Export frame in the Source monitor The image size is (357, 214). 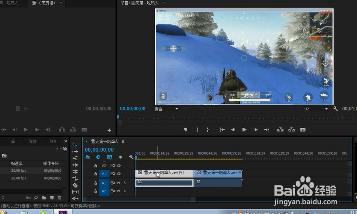pyautogui.click(x=84, y=130)
